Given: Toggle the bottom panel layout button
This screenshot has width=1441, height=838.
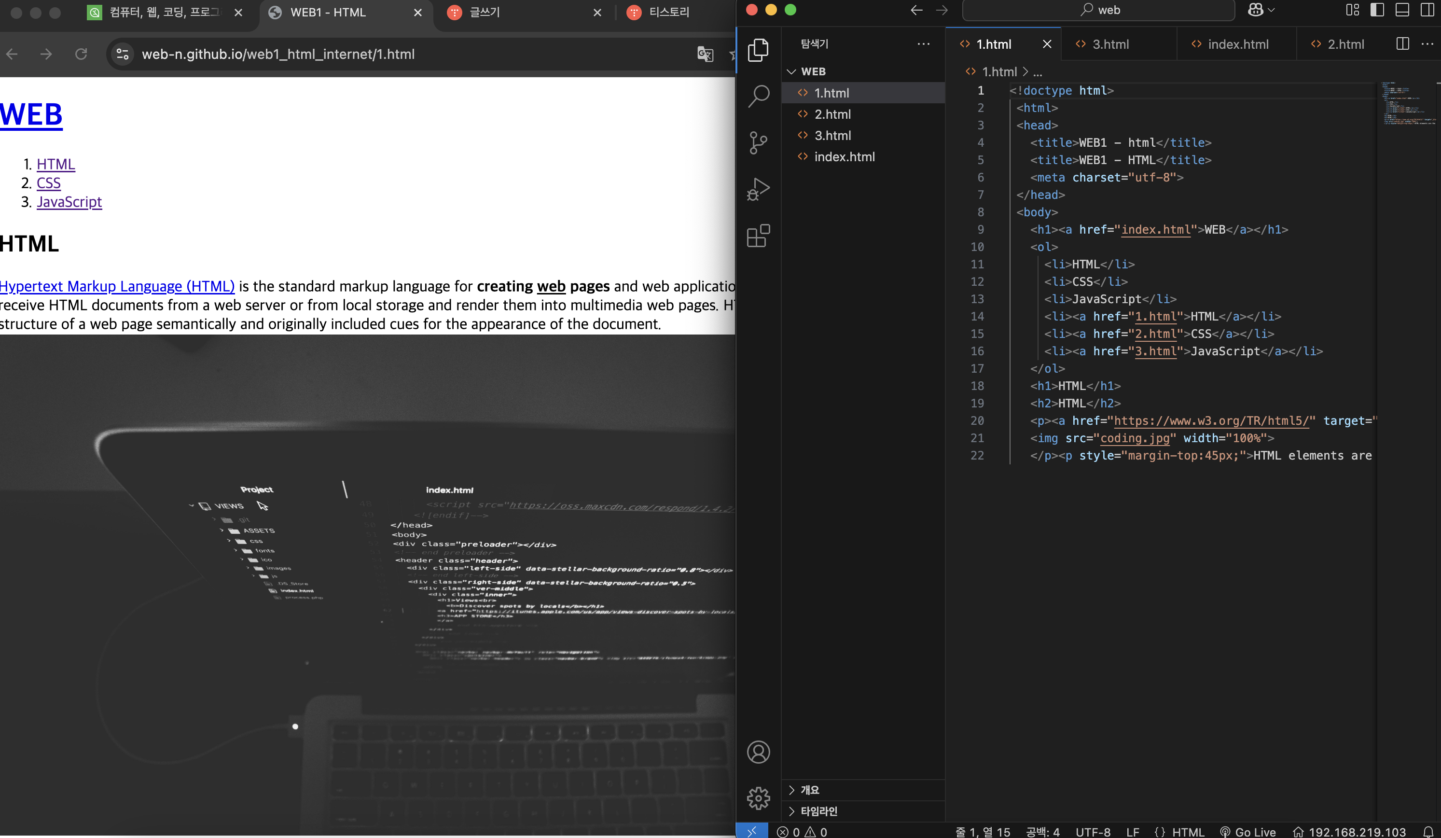Looking at the screenshot, I should click(1402, 10).
